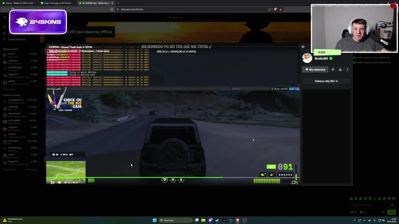Open the OBS taskbar icon with red badge
Screen dimensions: 399x224
pyautogui.click(x=245, y=220)
